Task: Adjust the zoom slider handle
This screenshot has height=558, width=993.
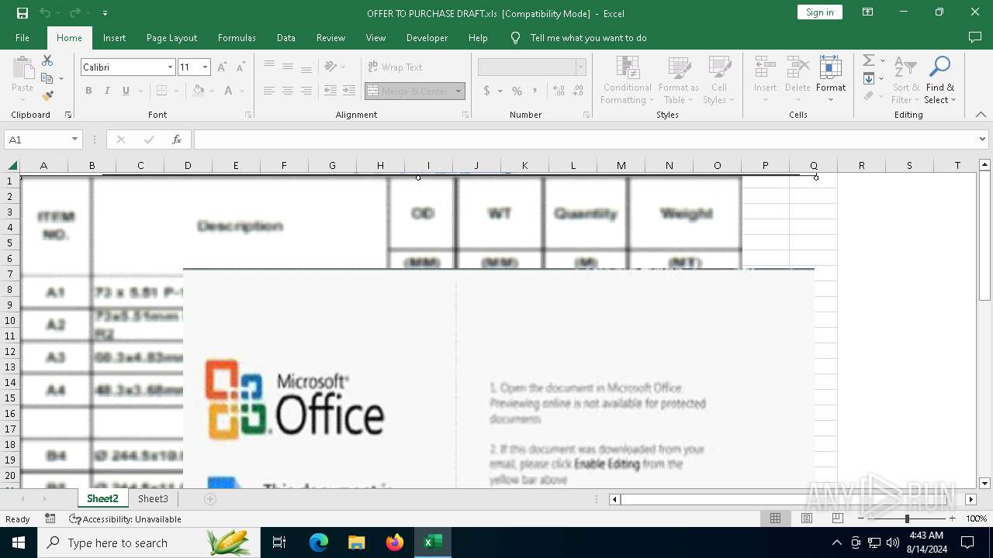Action: [x=906, y=518]
